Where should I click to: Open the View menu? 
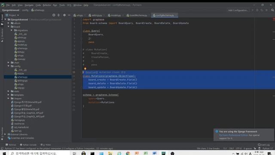coord(20,5)
